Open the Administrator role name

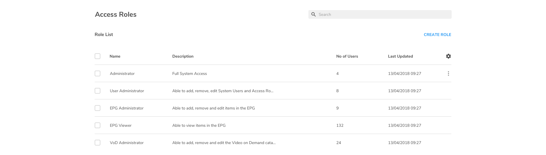coord(122,73)
